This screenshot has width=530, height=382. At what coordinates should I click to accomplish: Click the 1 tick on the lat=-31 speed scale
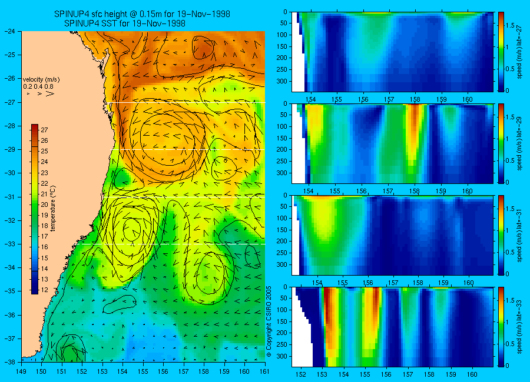tap(508, 230)
